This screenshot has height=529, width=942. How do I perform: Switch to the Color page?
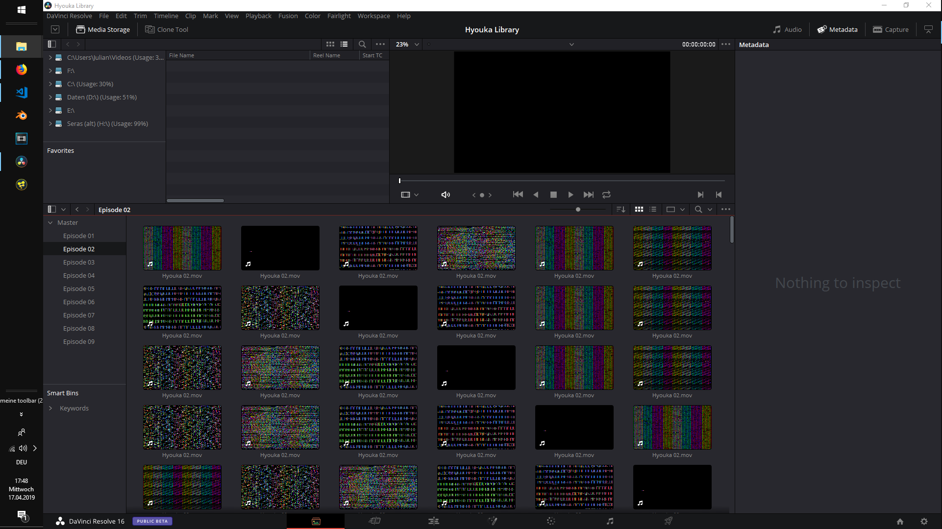click(x=551, y=521)
